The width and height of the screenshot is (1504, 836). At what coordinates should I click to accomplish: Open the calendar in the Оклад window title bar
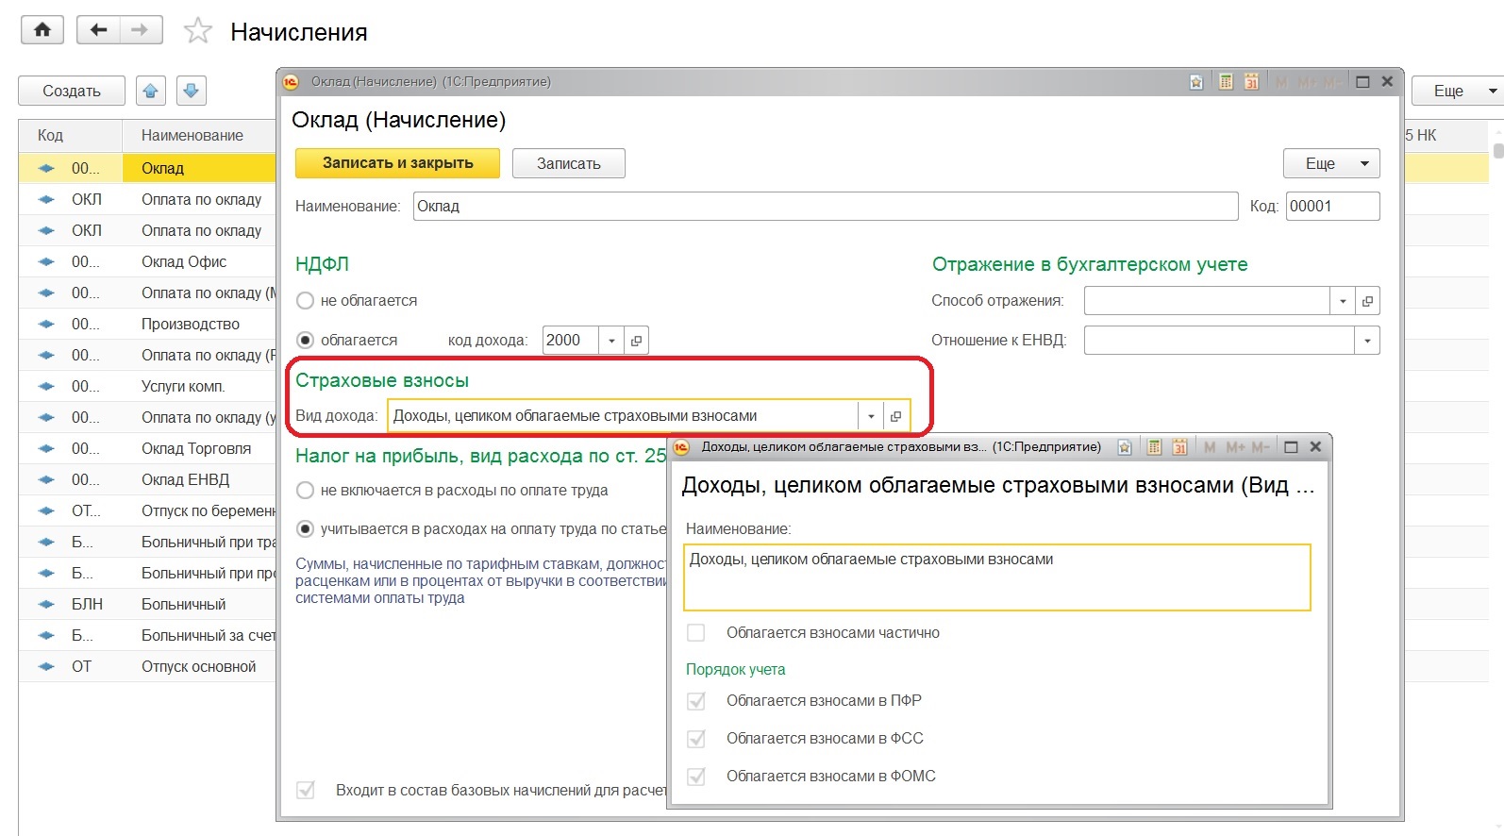tap(1251, 82)
